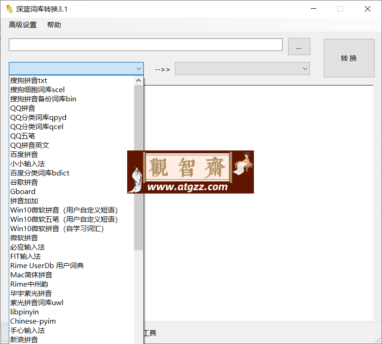382x344 pixels.
Task: Select 小小输入法 option
Action: click(72, 164)
